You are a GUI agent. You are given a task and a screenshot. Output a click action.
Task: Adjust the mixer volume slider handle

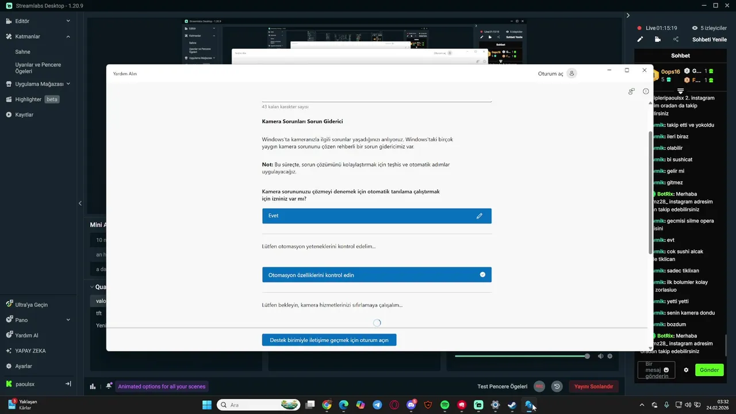587,356
